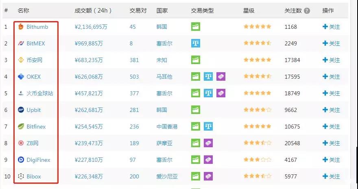
Task: Follow Bitfinex with its 关注 button
Action: click(331, 127)
